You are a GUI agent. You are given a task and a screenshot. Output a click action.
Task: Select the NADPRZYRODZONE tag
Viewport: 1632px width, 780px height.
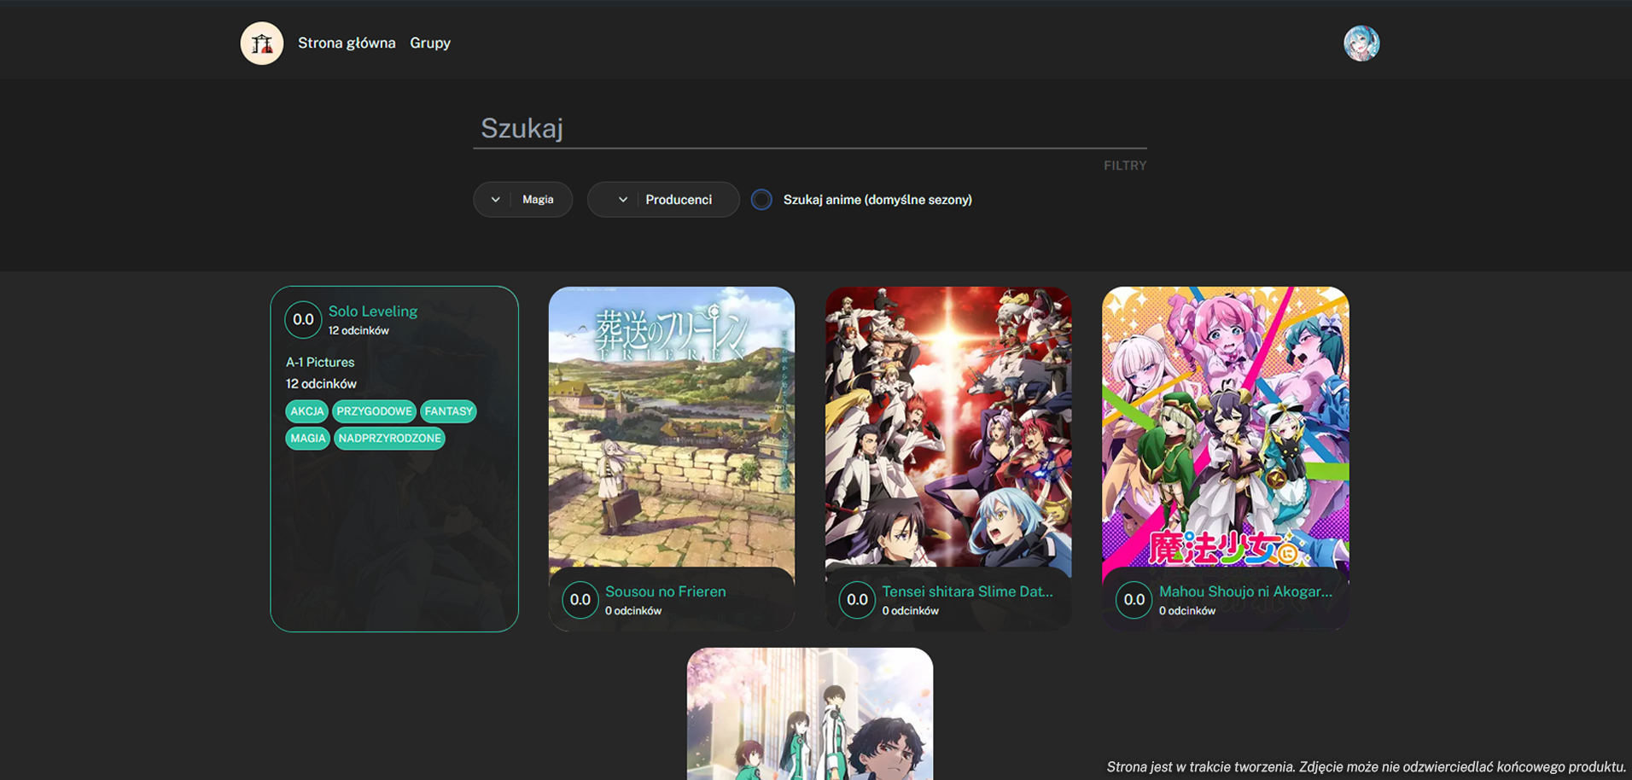(x=389, y=439)
